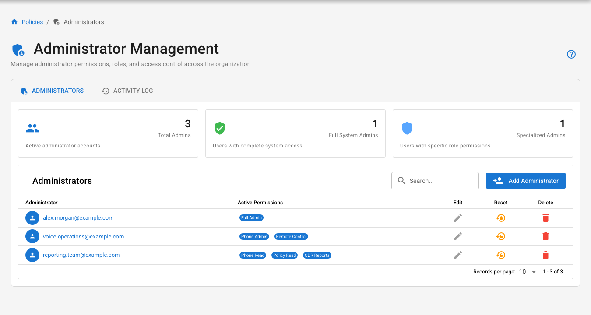Viewport: 591px width, 315px height.
Task: Click the Total Admins people icon
Action: [x=32, y=128]
